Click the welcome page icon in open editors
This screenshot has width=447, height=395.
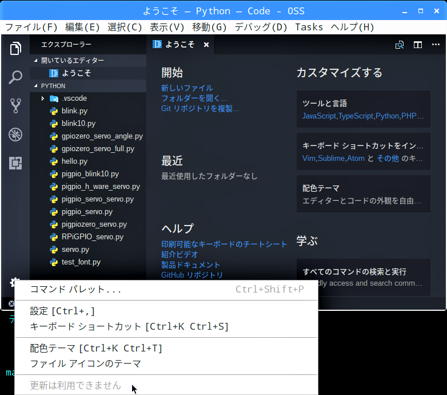click(x=54, y=73)
